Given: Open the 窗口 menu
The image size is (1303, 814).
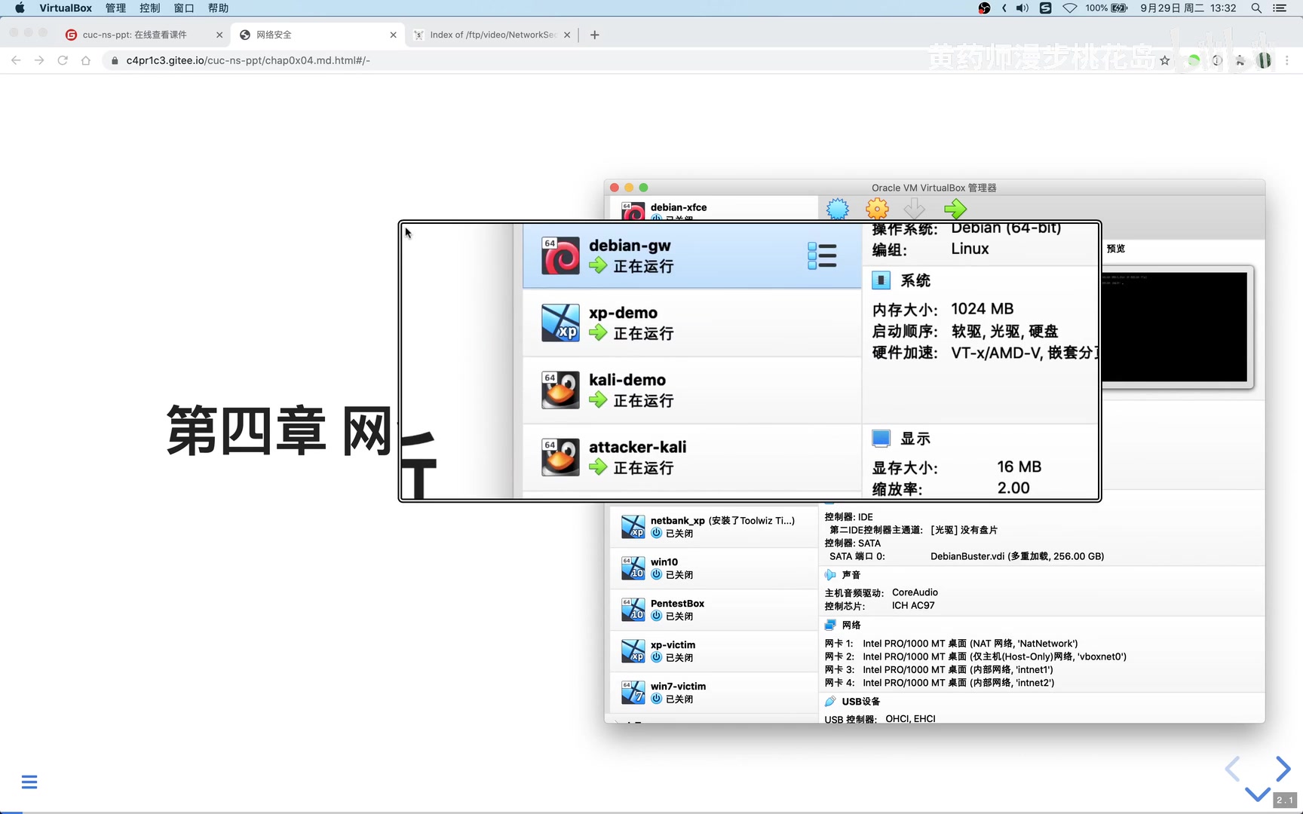Looking at the screenshot, I should pyautogui.click(x=184, y=8).
